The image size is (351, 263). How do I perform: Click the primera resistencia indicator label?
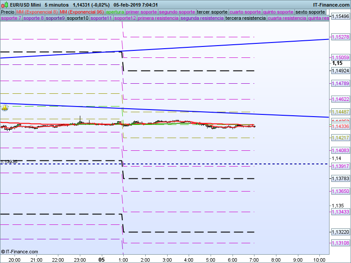click(x=158, y=18)
